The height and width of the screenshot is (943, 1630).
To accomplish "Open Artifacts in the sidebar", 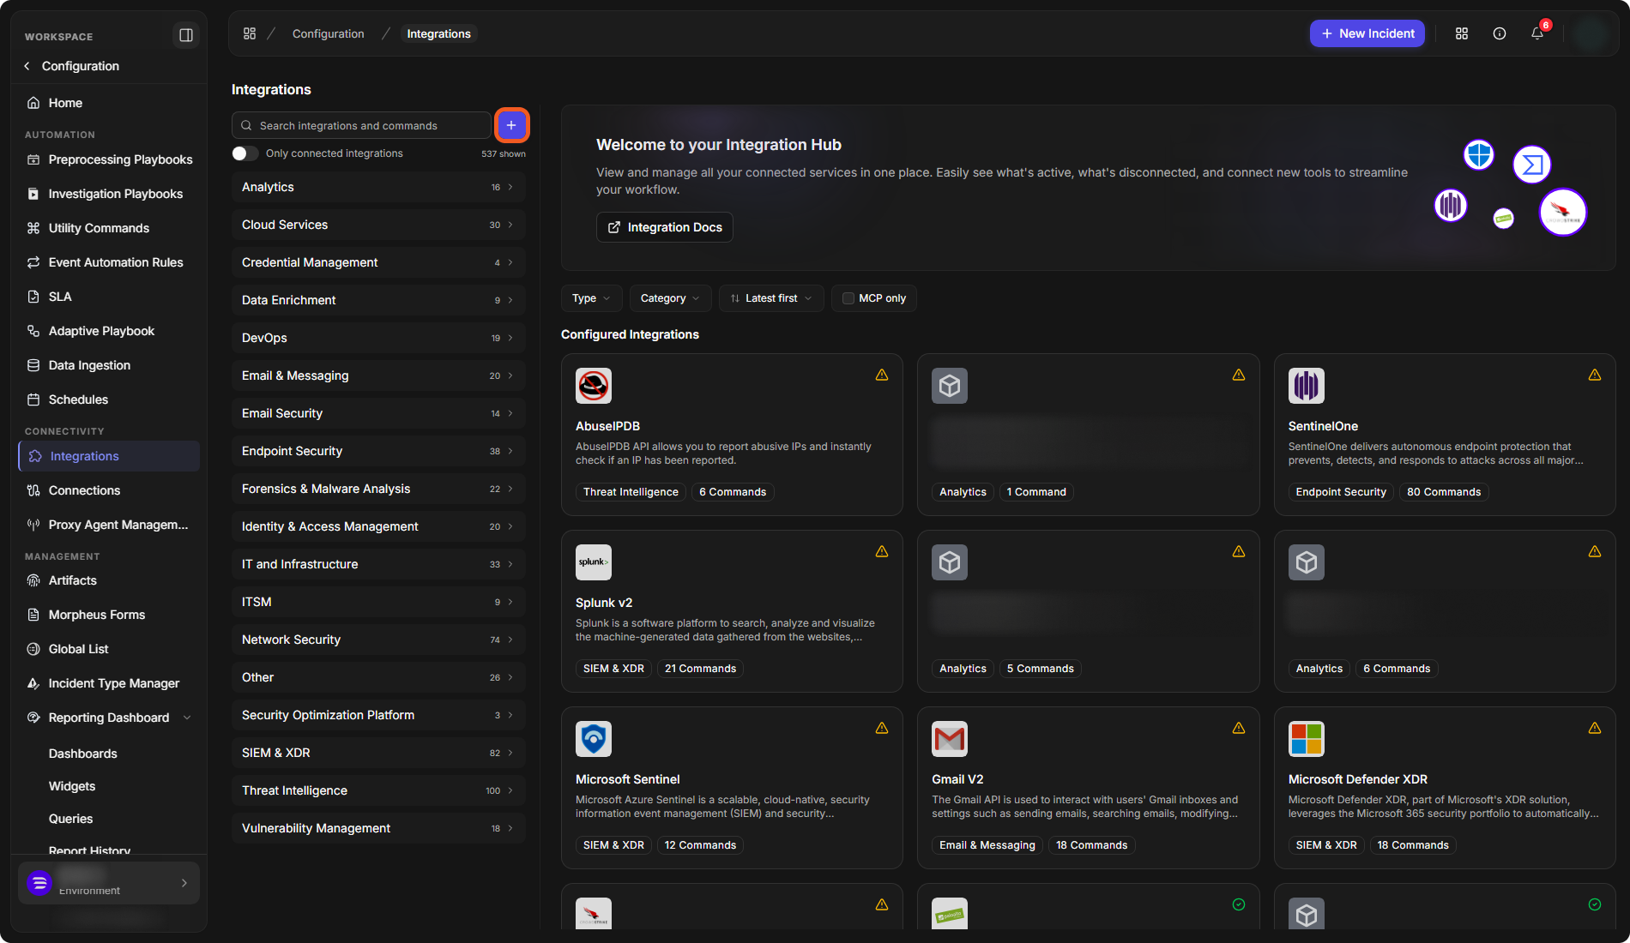I will 108,580.
